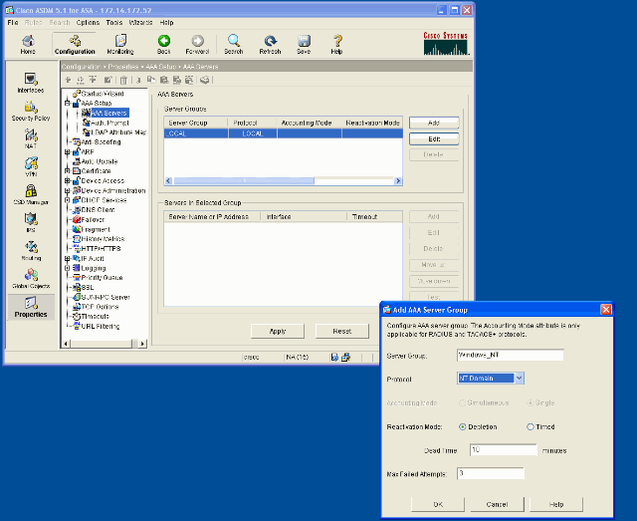Expand the Device Access tree node
637x521 pixels.
coord(67,180)
